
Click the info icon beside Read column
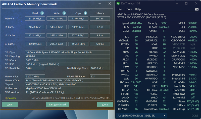click(42, 13)
